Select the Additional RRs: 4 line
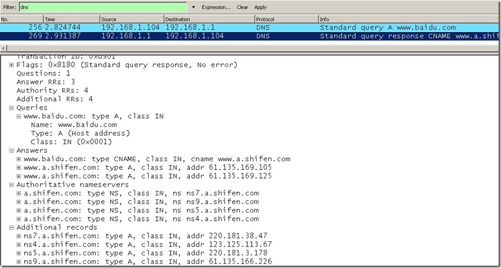This screenshot has width=501, height=268. coord(55,99)
